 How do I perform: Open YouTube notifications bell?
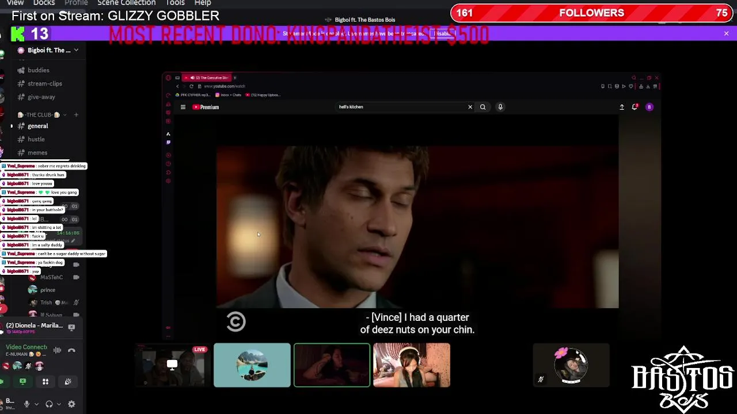[x=635, y=107]
